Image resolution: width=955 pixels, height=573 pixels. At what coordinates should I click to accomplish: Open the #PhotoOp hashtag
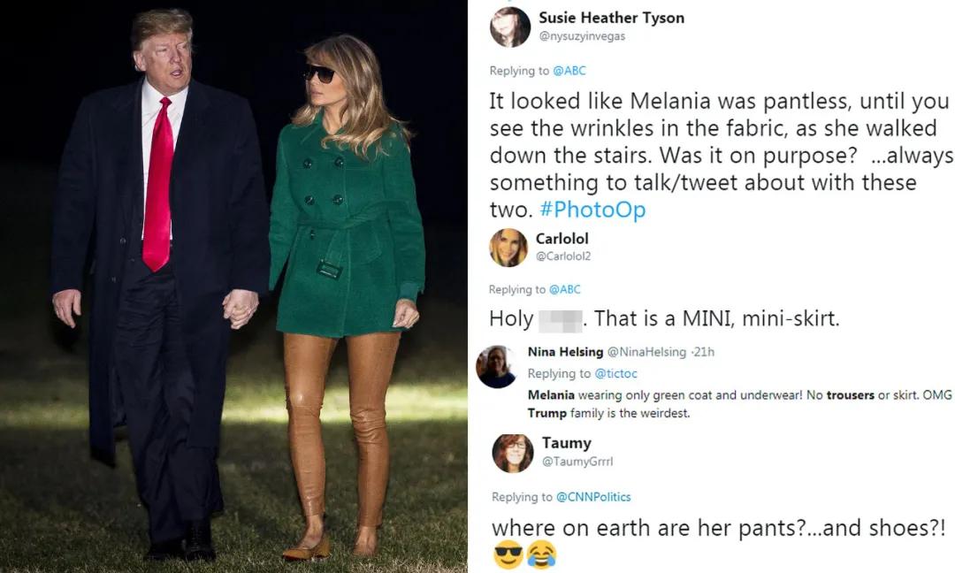[603, 210]
